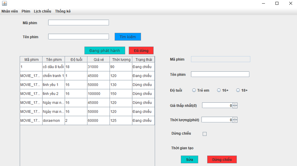Click the red Dừng chiếu button
The image size is (297, 166).
[x=222, y=159]
